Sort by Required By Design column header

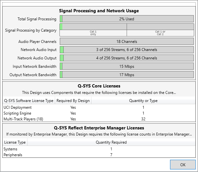click(x=73, y=101)
